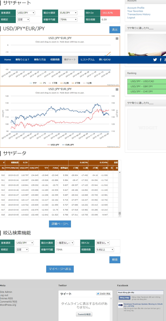
Task: Open Developer Roadmap Update Facebook post link
Action: coord(143,305)
